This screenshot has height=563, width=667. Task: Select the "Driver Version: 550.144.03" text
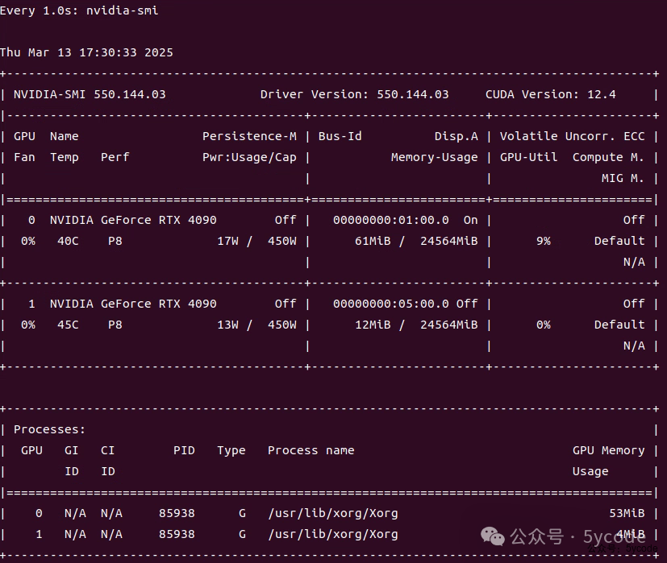[x=354, y=94]
